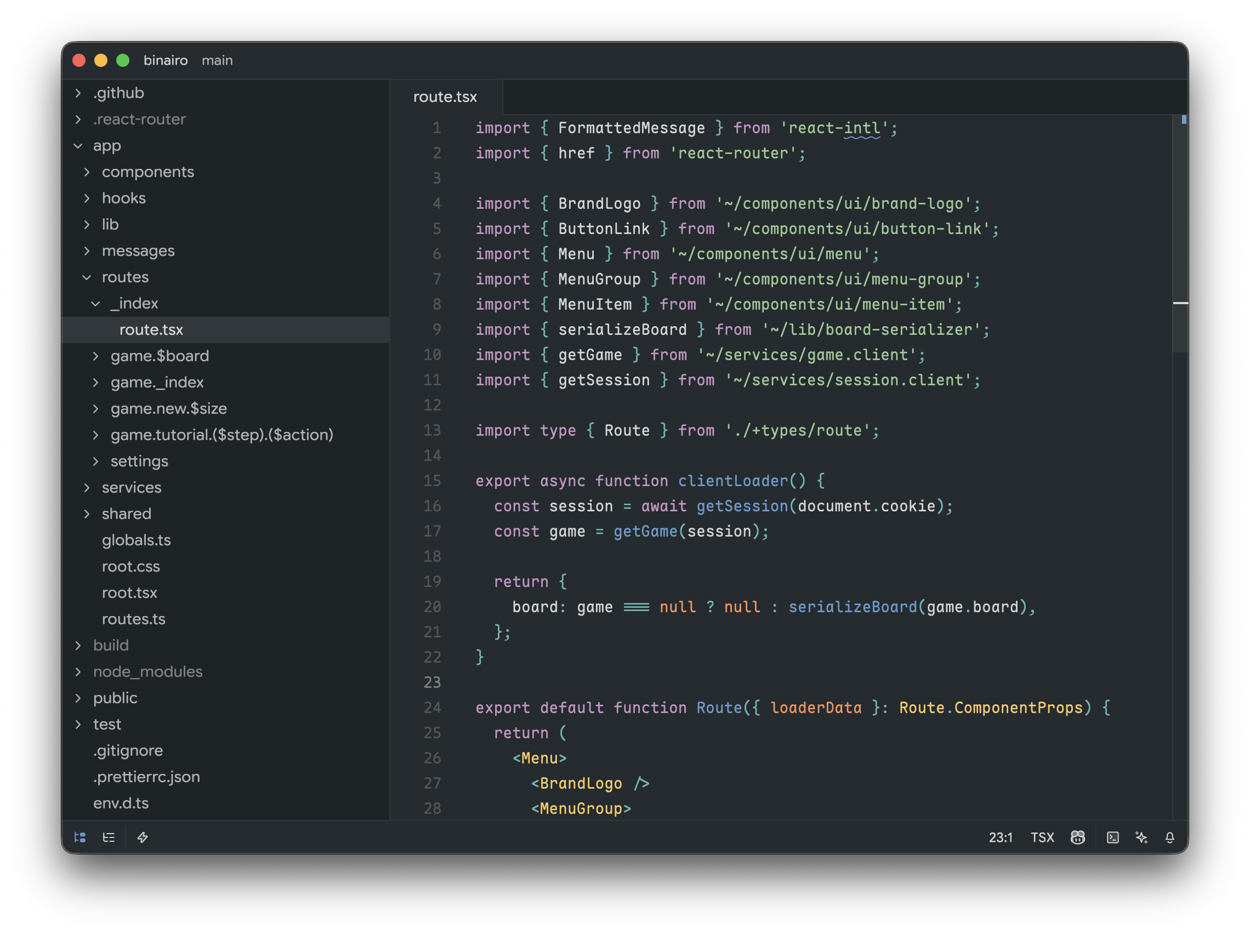Expand the game._index folder

(226, 383)
